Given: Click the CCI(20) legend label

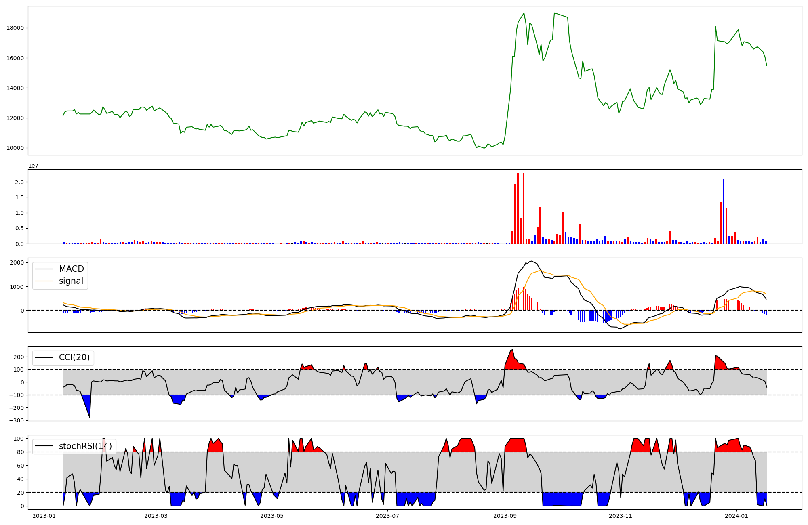Looking at the screenshot, I should (74, 357).
